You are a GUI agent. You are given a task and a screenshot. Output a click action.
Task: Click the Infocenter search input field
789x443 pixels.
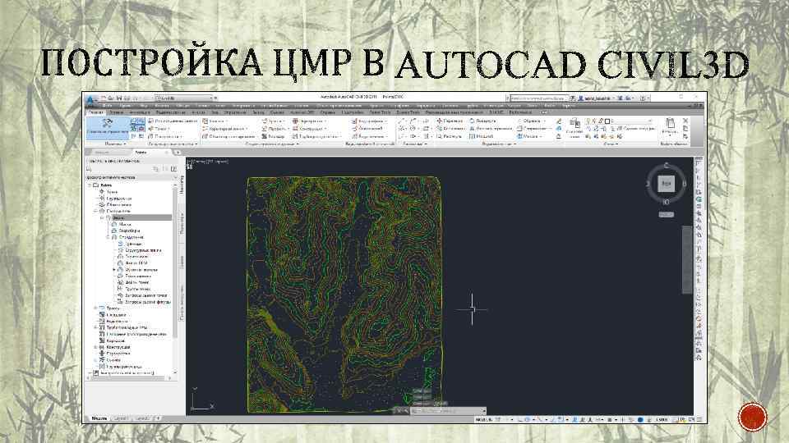(x=539, y=98)
